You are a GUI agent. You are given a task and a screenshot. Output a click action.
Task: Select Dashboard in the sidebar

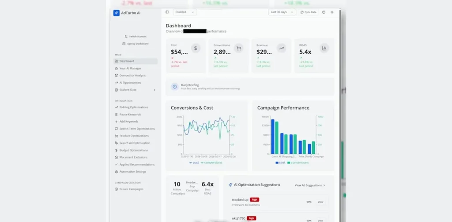pyautogui.click(x=136, y=61)
